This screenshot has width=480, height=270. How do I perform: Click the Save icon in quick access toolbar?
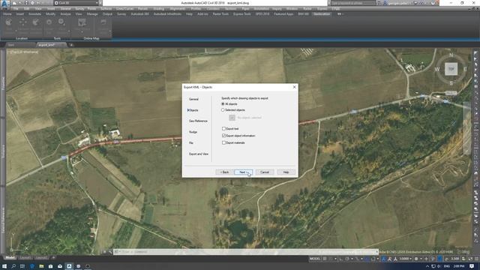click(x=26, y=3)
